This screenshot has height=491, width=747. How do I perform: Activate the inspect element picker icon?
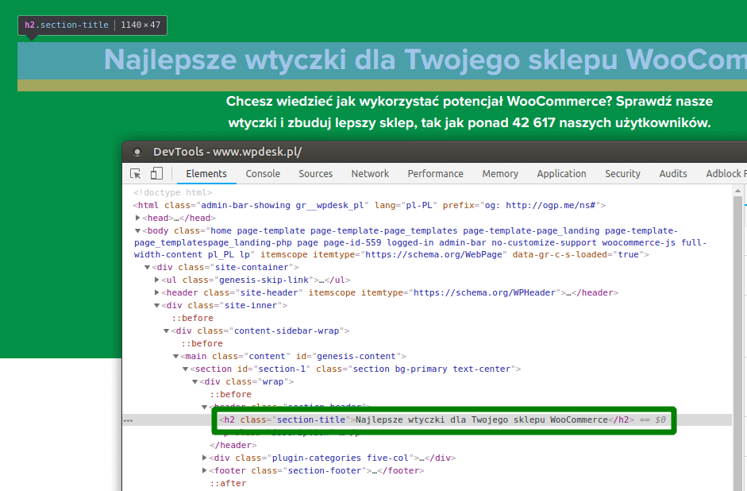click(135, 173)
